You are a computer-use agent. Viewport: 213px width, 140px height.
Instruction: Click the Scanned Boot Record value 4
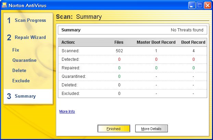click(x=193, y=51)
